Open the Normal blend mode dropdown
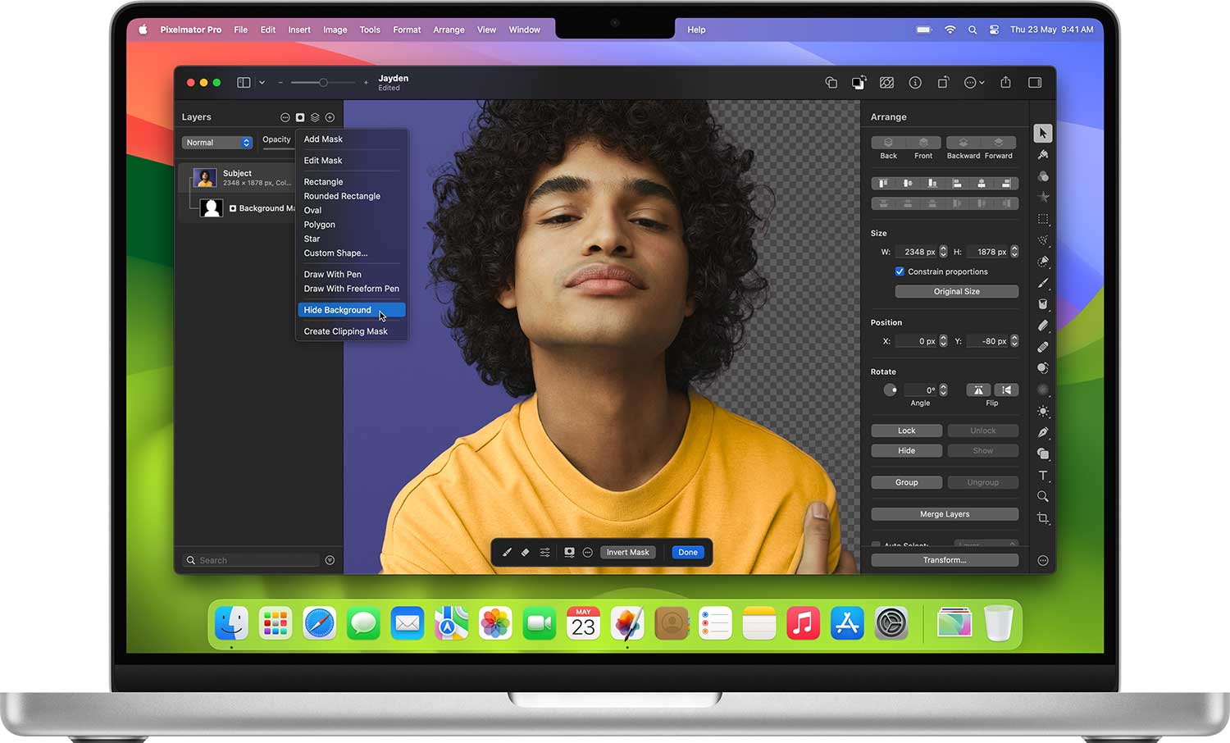Viewport: 1230px width, 743px height. coord(217,143)
